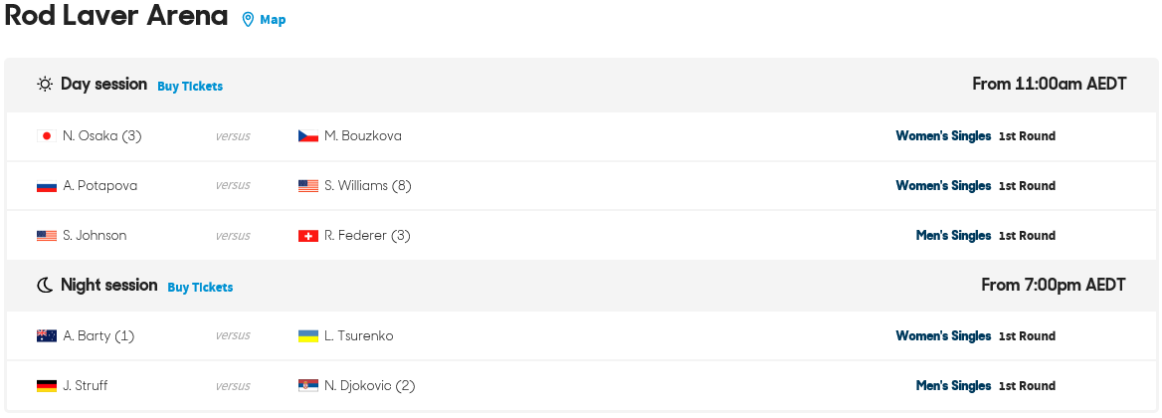Click the Czech flag next to M. Bouzkova
Viewport: 1162px width, 418px height.
308,136
